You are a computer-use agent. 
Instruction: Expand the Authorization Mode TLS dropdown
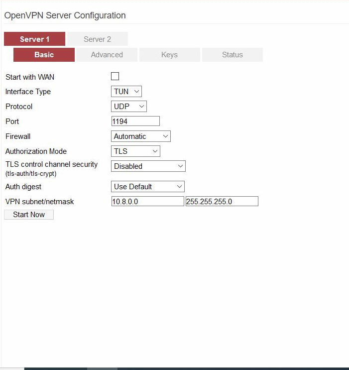tap(135, 151)
